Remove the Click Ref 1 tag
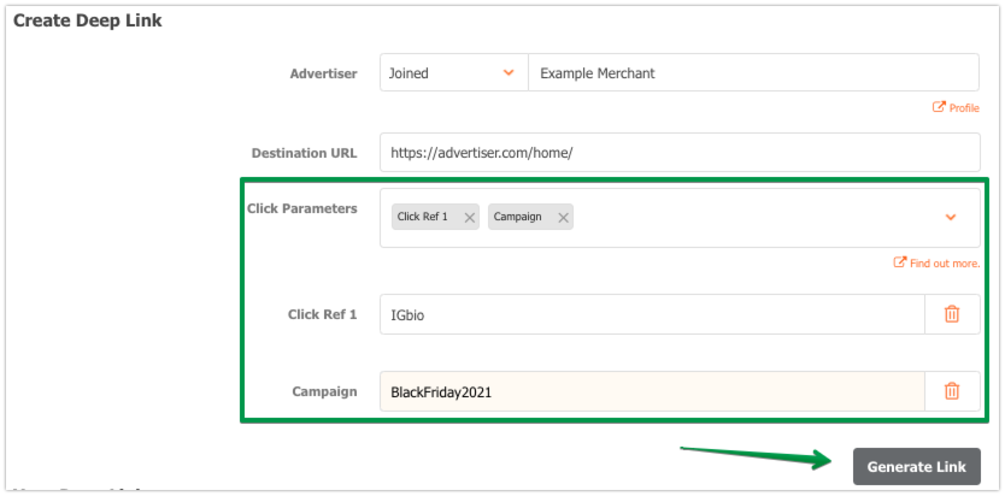Viewport: 1005px width, 496px height. click(x=469, y=218)
